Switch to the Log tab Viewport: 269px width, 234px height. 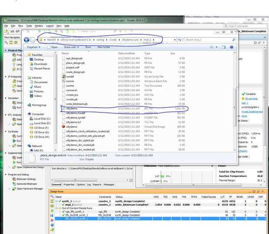[x=89, y=185]
